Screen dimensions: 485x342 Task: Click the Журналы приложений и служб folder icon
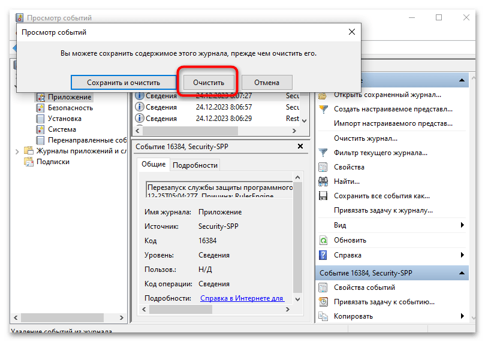pyautogui.click(x=29, y=151)
